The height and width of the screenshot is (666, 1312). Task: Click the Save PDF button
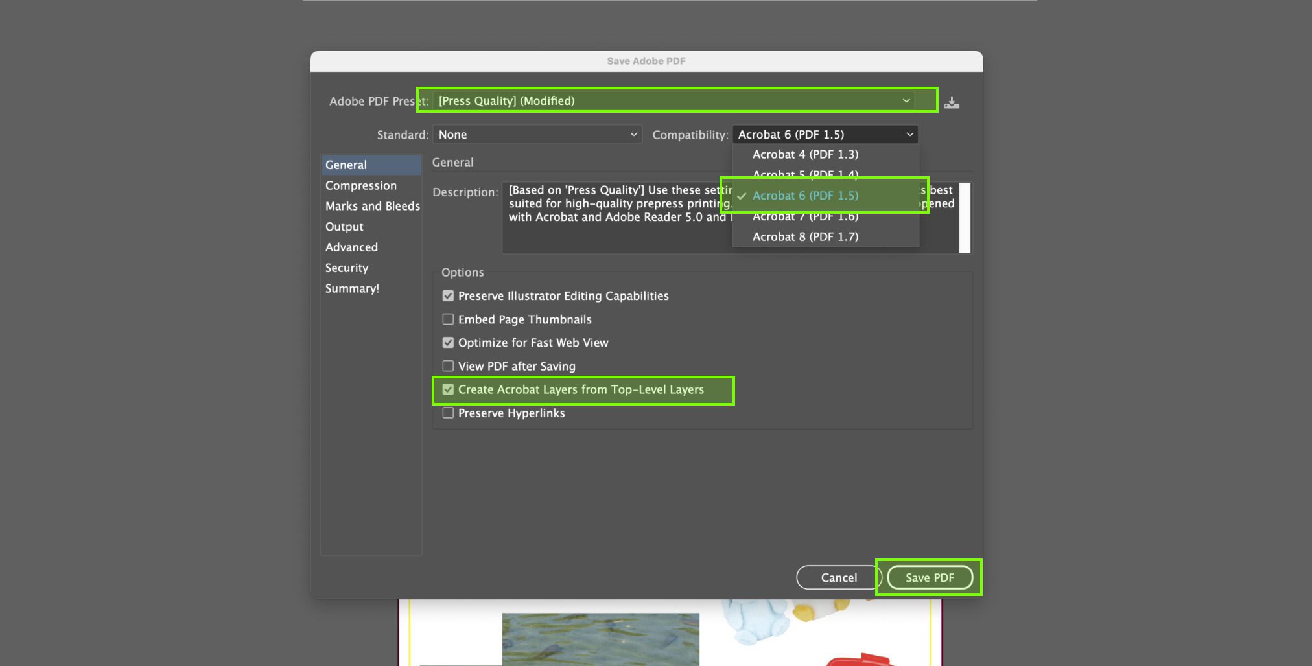pos(929,577)
